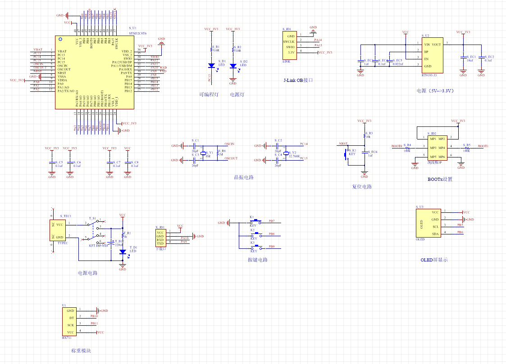Screen dimensions: 506x364
Task: Click the 32.768K crystal S_Y2 symbol
Action: (x=286, y=153)
